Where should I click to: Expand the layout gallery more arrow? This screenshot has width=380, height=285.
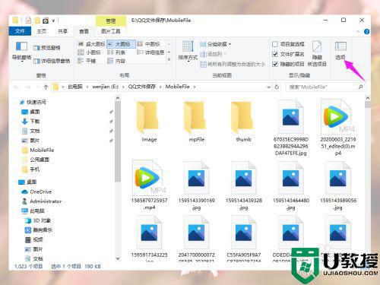point(169,60)
